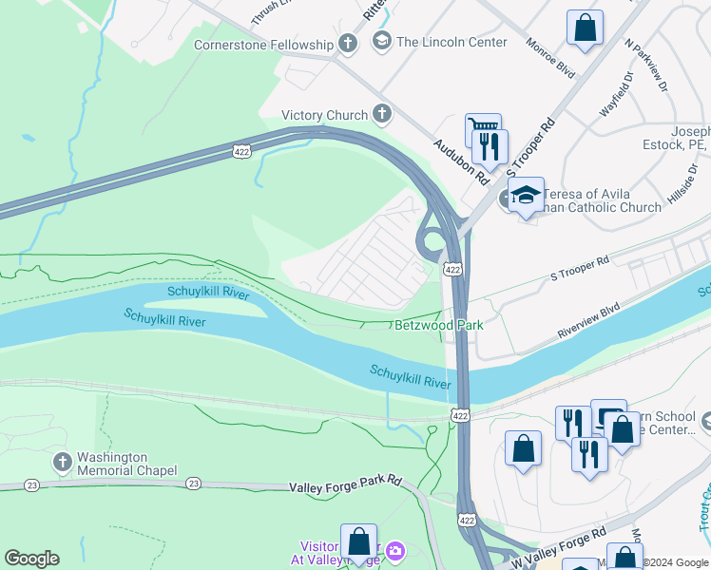Select the Valley Forge Park Rd label
711x570 pixels.
click(346, 484)
